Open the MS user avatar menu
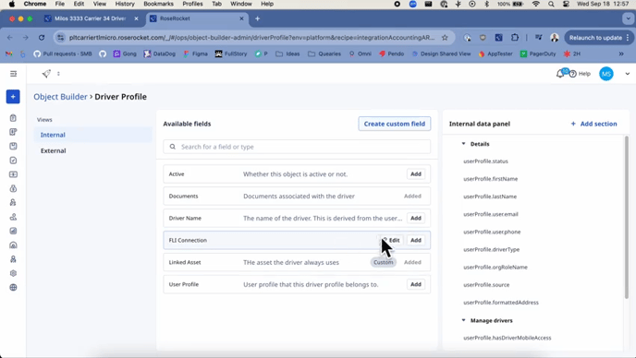The height and width of the screenshot is (358, 636). 606,74
